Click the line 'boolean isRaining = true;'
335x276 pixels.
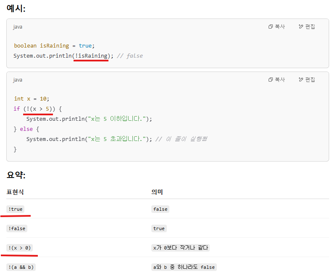tap(54, 46)
